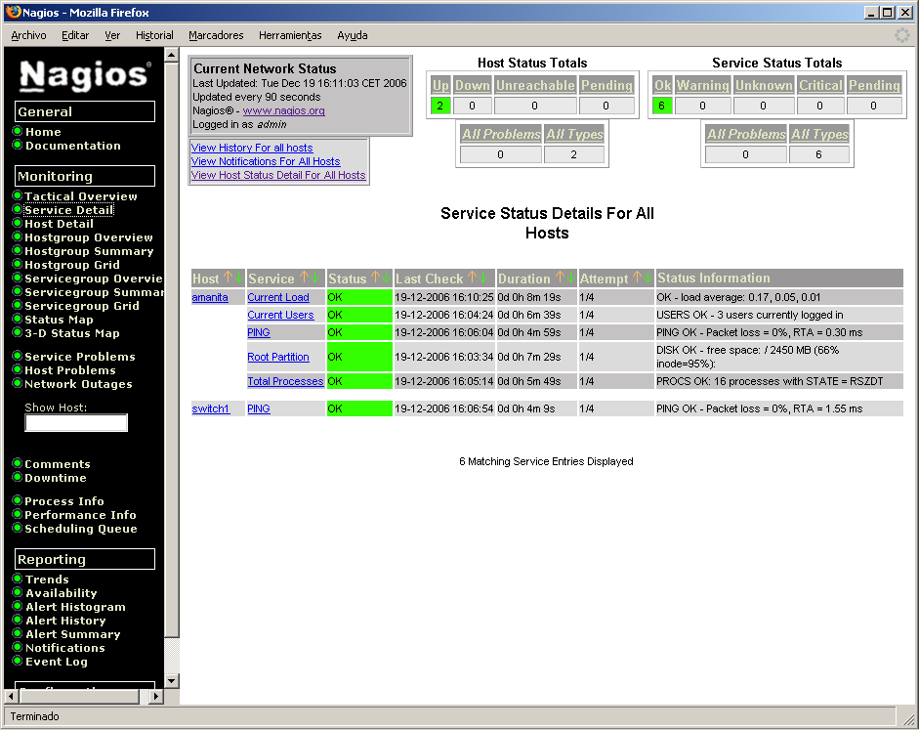This screenshot has height=730, width=919.
Task: Click "USERS OK - 3 users currently logged in"
Action: coord(750,315)
